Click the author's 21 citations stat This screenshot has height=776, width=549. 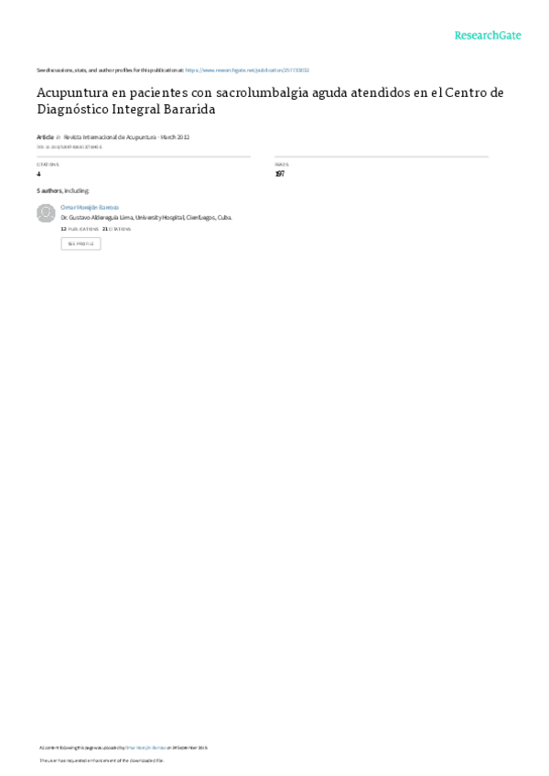[116, 229]
